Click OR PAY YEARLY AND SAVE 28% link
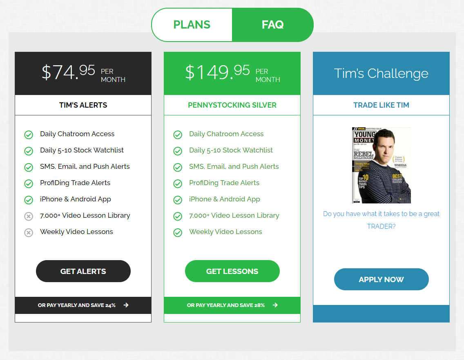The height and width of the screenshot is (360, 464). pyautogui.click(x=226, y=305)
